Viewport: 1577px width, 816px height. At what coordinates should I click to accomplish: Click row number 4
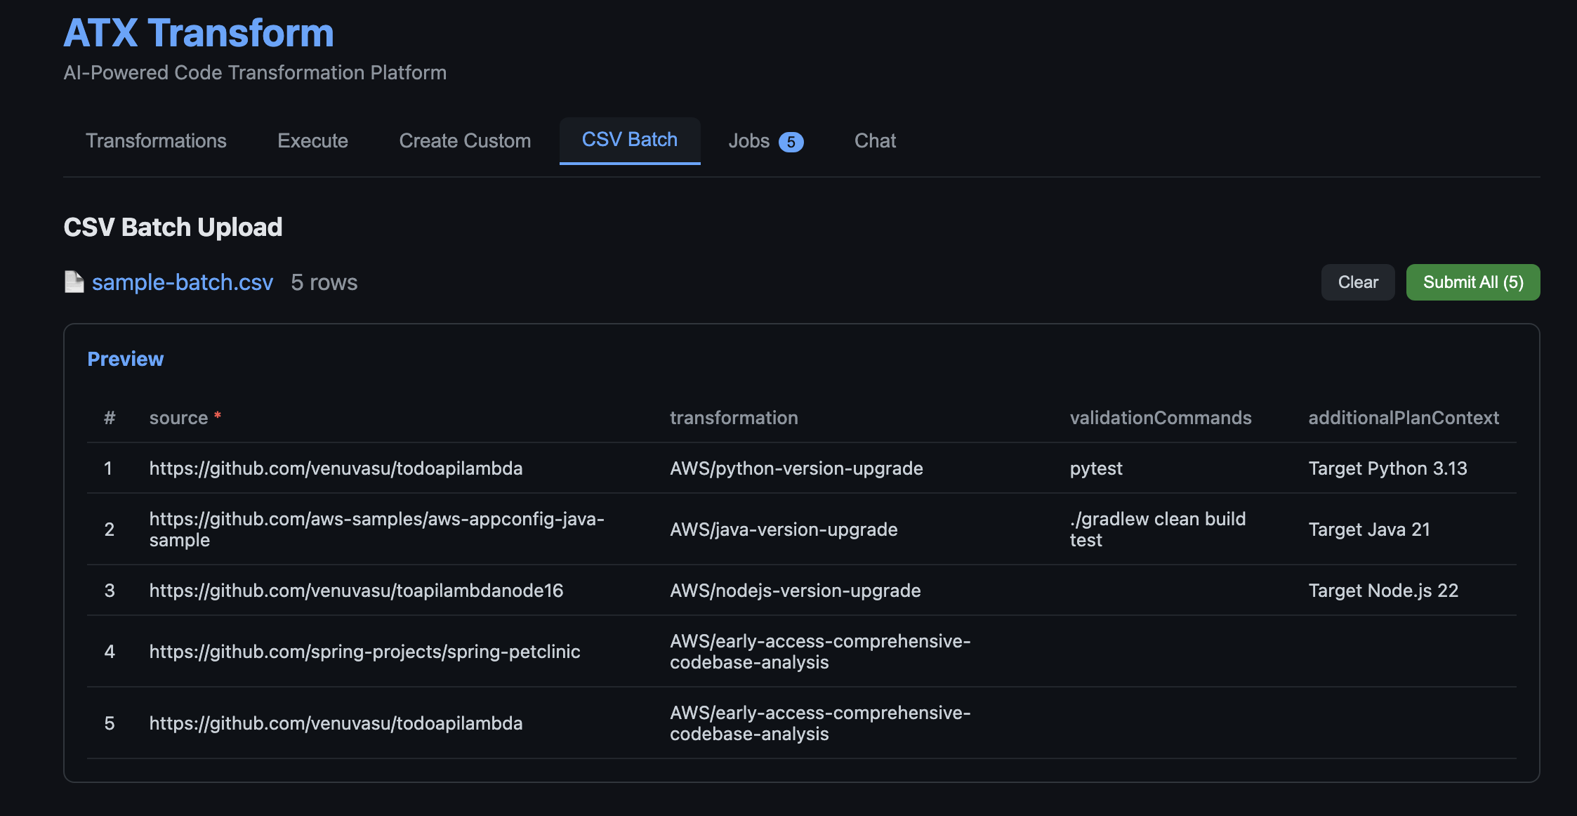[x=110, y=652]
